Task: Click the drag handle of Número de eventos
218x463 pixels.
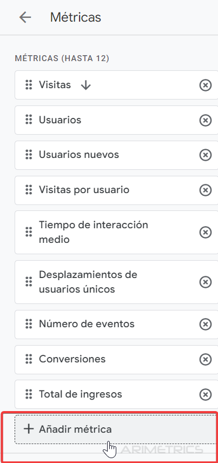Action: (x=29, y=324)
